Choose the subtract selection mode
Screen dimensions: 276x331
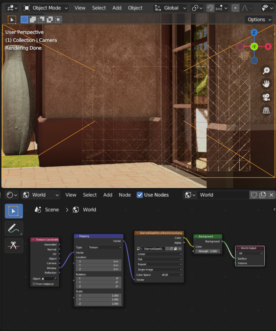coord(41,20)
